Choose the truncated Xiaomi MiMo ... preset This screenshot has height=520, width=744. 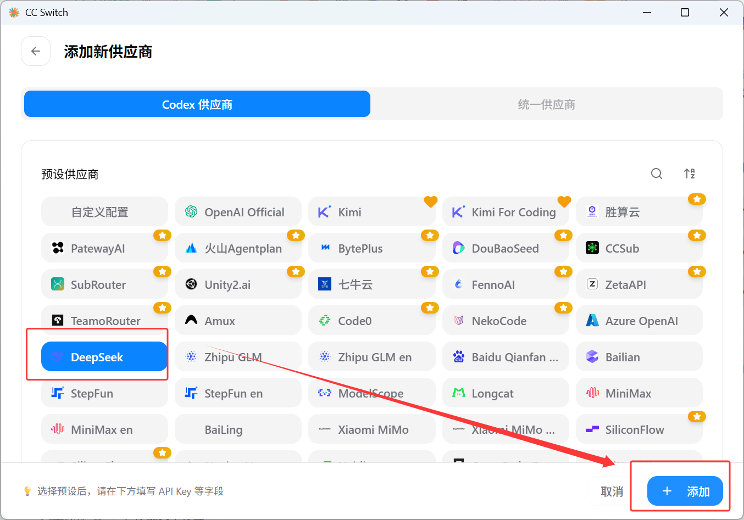(x=506, y=429)
